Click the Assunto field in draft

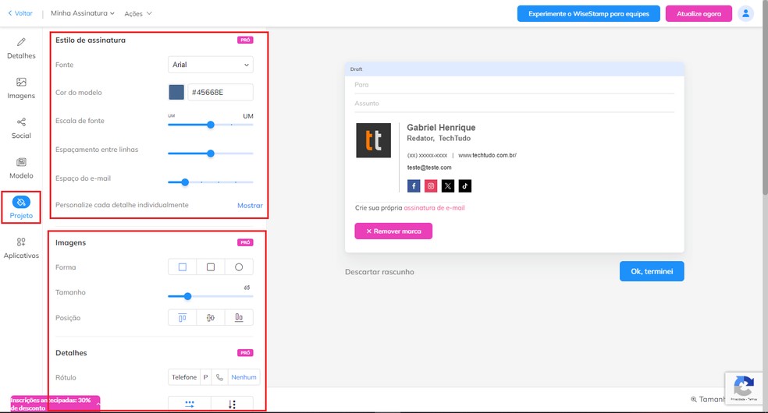(514, 104)
